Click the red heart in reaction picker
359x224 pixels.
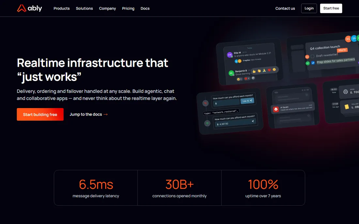pyautogui.click(x=269, y=70)
